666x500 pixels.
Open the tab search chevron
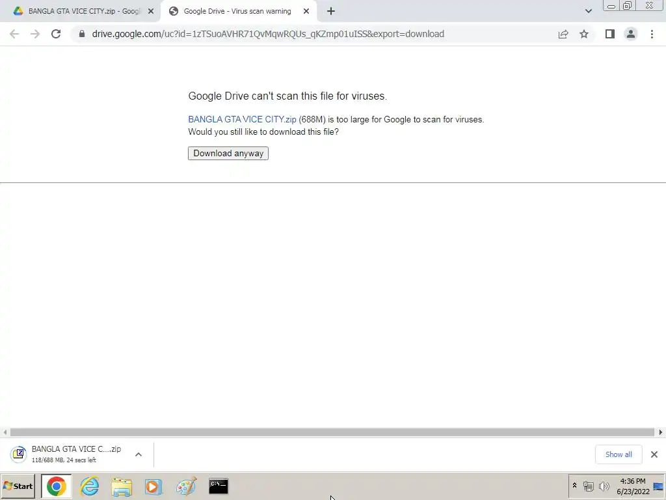pos(588,11)
